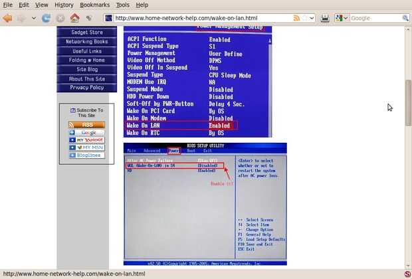Open the File menu
Screen dimensions: 412x279
[7, 5]
